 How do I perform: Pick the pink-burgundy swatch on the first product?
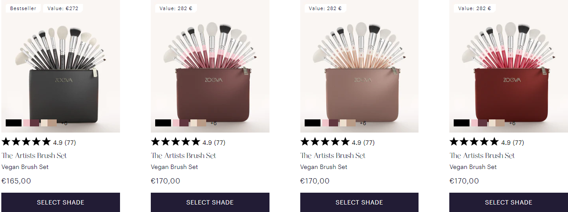(x=31, y=123)
